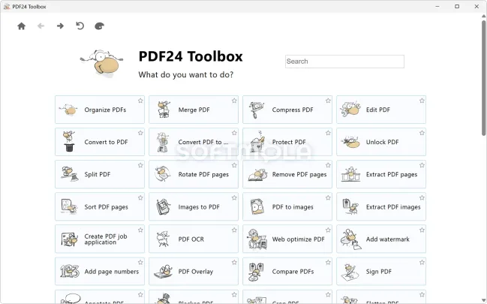Click the PDF Overlay icon
The image size is (487, 304).
tap(164, 272)
